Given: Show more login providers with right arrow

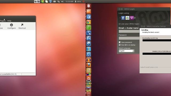Looking at the screenshot, I should [135, 18].
